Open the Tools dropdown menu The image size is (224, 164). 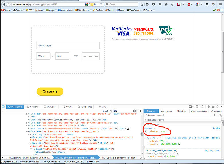121,10
